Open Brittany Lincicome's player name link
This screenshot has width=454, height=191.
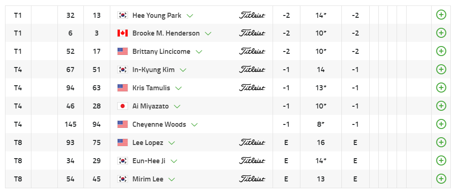[161, 52]
